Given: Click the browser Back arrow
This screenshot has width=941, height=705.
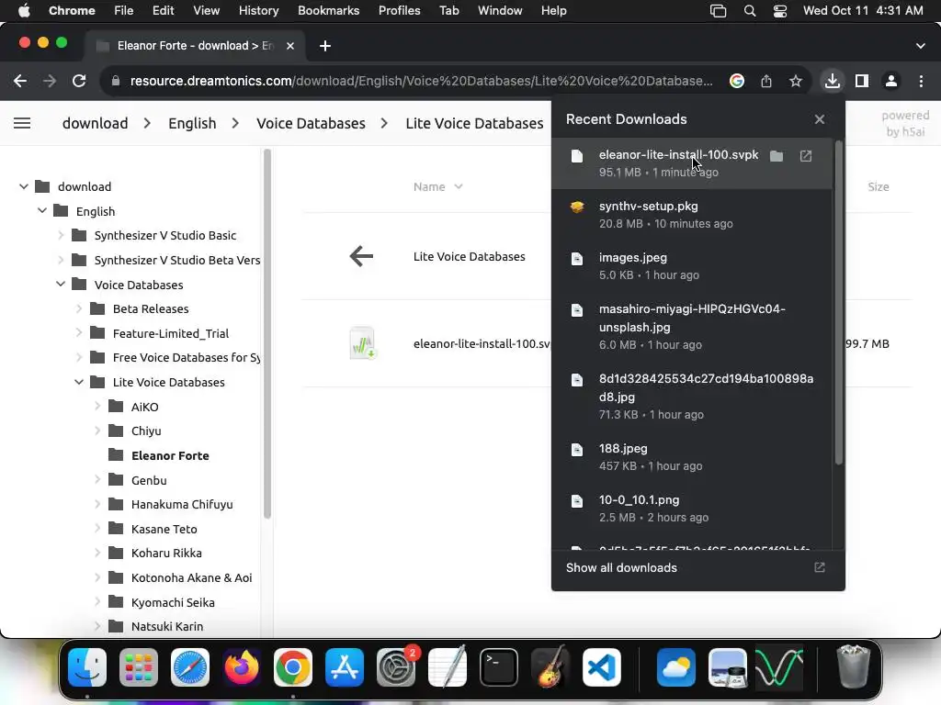Looking at the screenshot, I should tap(20, 81).
